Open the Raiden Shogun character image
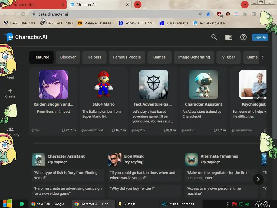Image resolution: width=277 pixels, height=208 pixels. (x=54, y=84)
